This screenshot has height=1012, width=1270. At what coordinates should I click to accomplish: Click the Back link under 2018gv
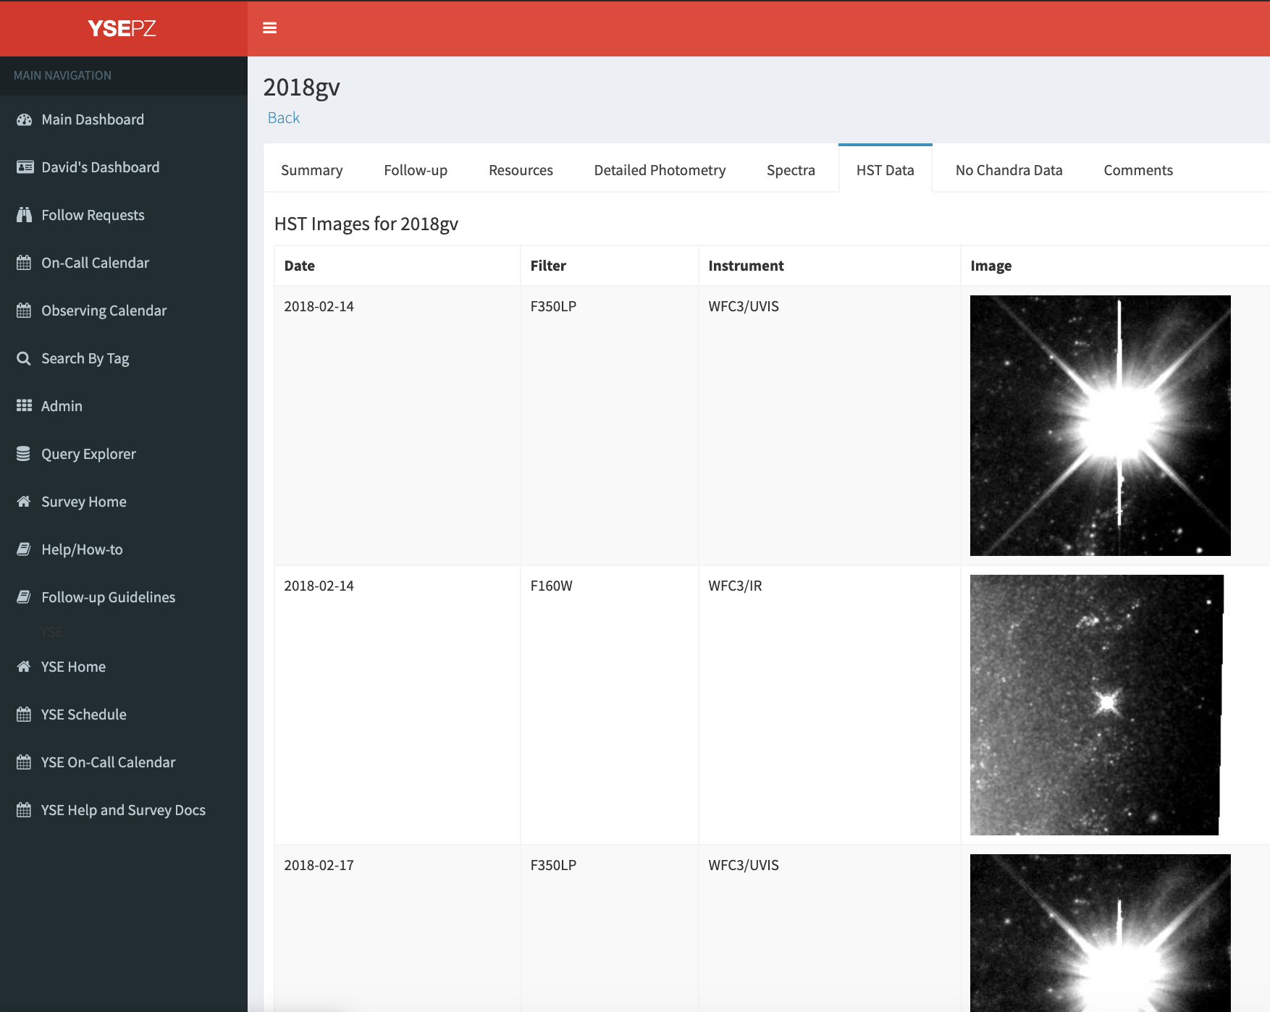tap(284, 118)
